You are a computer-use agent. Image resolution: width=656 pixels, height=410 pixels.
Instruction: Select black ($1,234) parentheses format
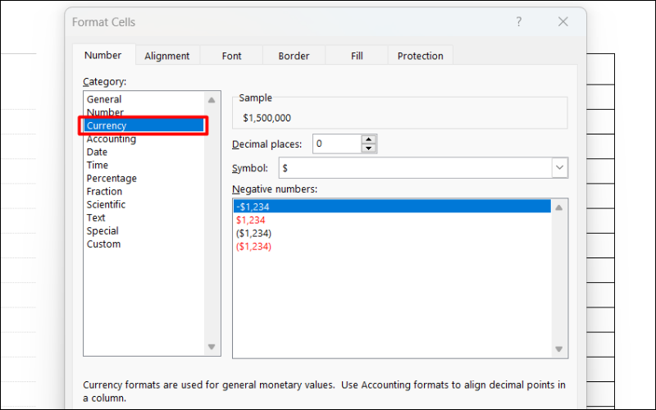coord(253,234)
